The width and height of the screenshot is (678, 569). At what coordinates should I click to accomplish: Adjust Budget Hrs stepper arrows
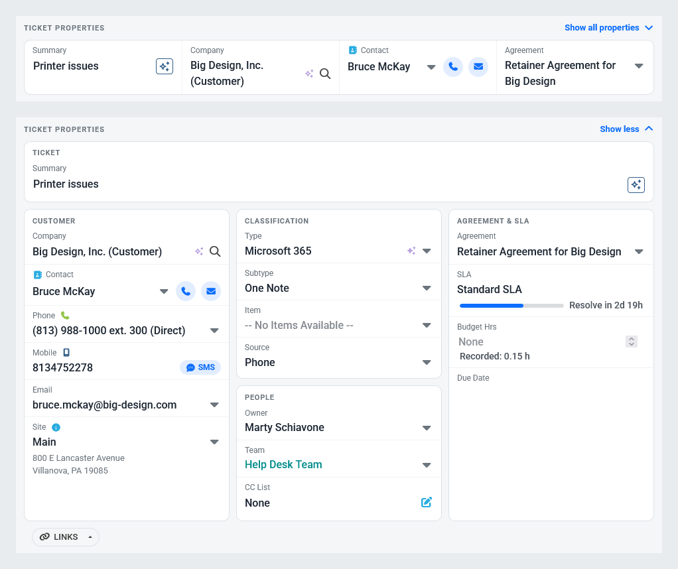[632, 342]
